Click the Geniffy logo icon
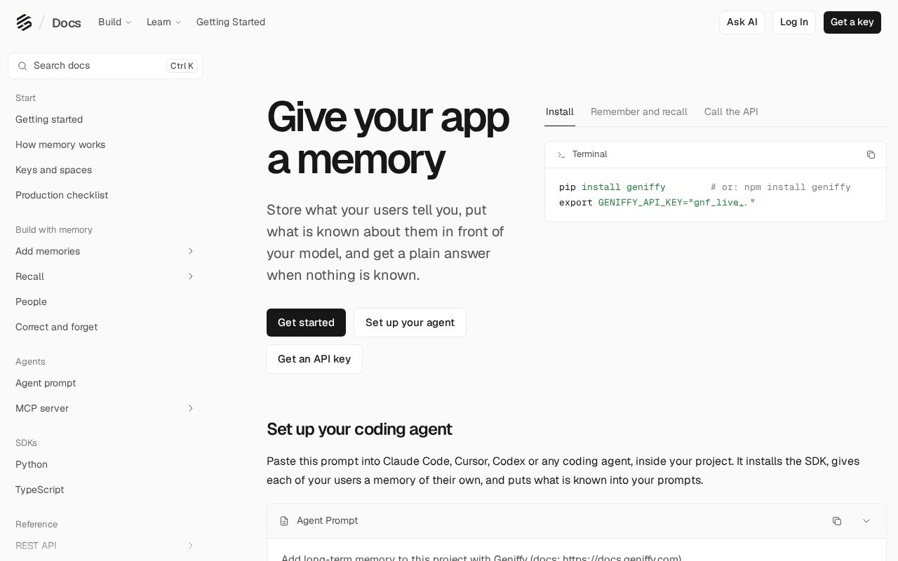This screenshot has height=561, width=898. 24,22
